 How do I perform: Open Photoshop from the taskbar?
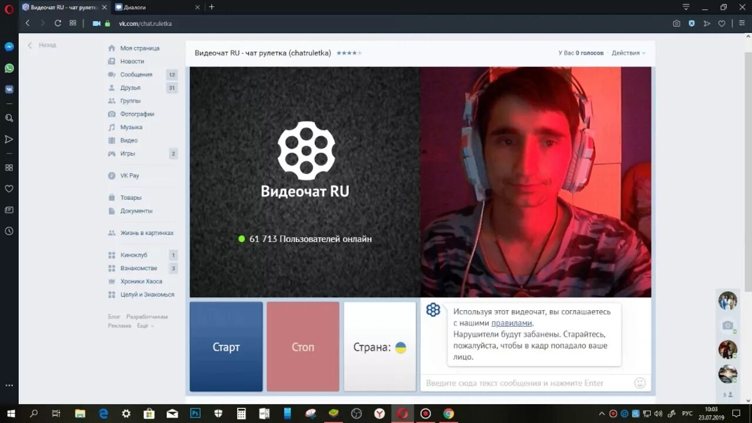pyautogui.click(x=195, y=414)
